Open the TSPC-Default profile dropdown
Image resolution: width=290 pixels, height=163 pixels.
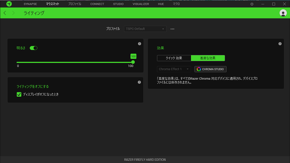145,29
